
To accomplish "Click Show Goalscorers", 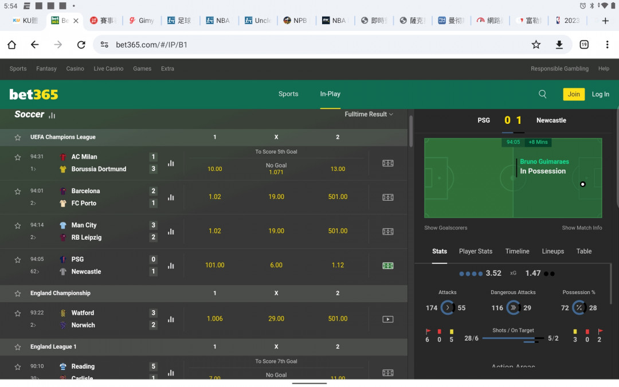I will click(x=445, y=228).
